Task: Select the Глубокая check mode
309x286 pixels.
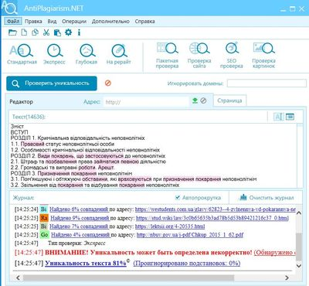Action: click(x=87, y=54)
